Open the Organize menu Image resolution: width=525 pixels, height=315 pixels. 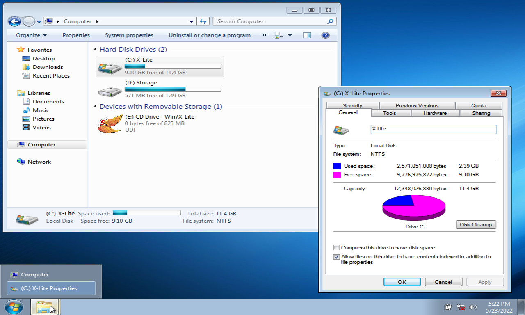[31, 35]
